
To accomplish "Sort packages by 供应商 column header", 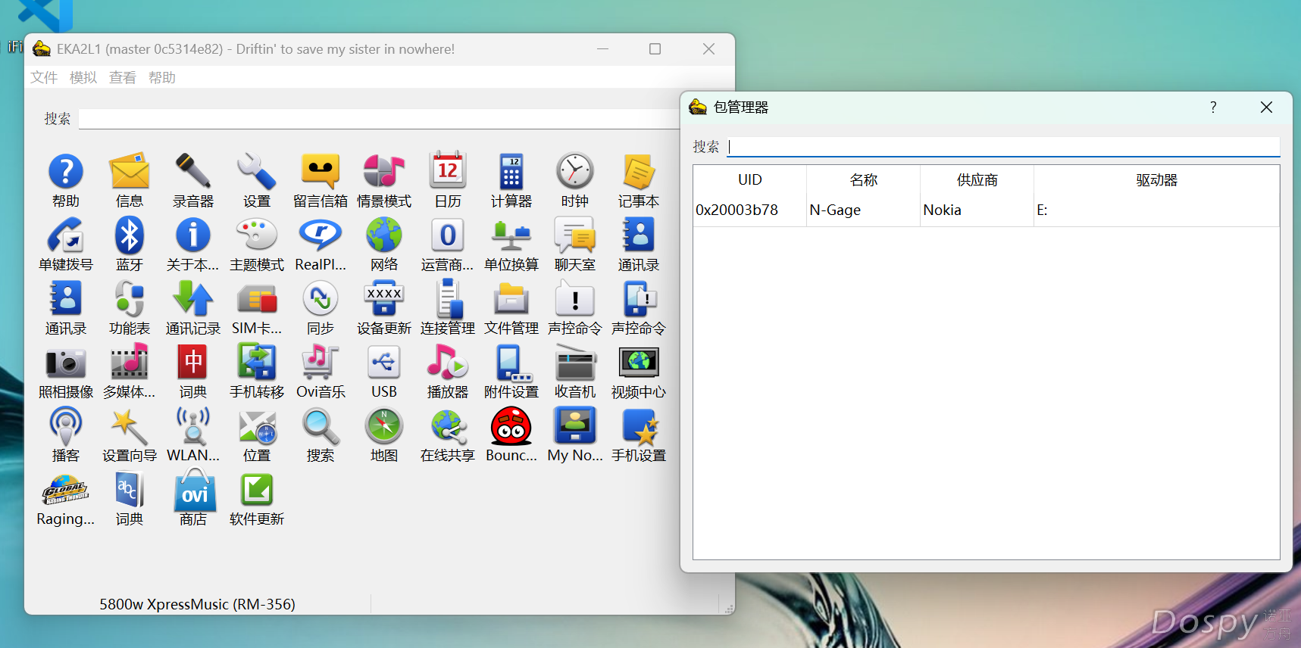I will pyautogui.click(x=977, y=180).
